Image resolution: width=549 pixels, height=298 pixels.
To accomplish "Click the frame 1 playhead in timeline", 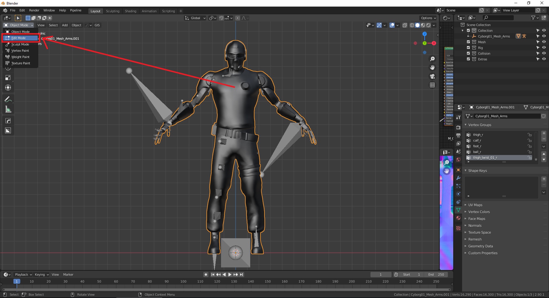I will click(x=17, y=281).
